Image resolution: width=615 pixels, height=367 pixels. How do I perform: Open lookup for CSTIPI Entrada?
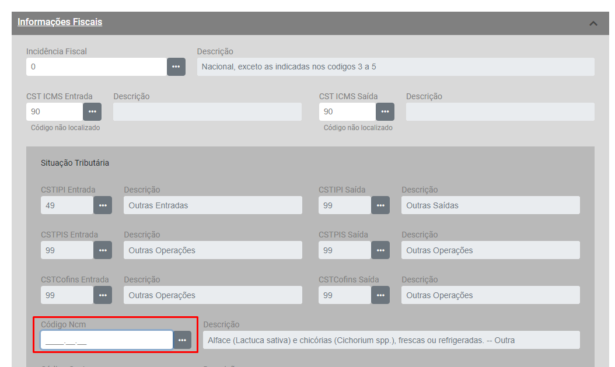(103, 205)
